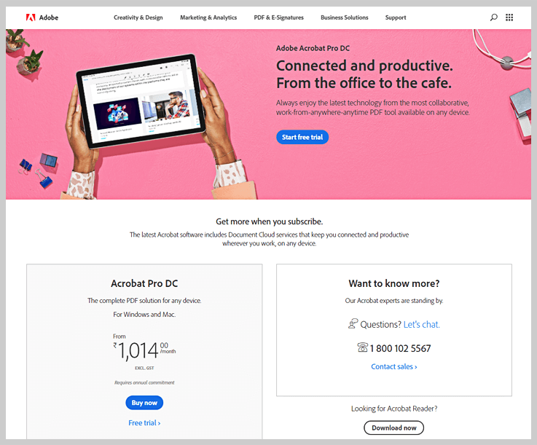Open Creativity & Design menu
This screenshot has height=445, width=537.
click(x=138, y=17)
